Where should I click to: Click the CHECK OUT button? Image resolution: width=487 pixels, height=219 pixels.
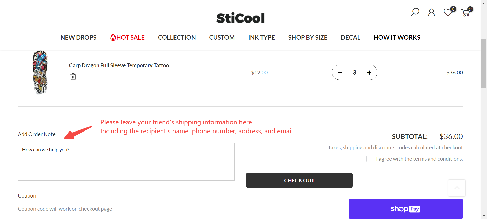point(299,180)
